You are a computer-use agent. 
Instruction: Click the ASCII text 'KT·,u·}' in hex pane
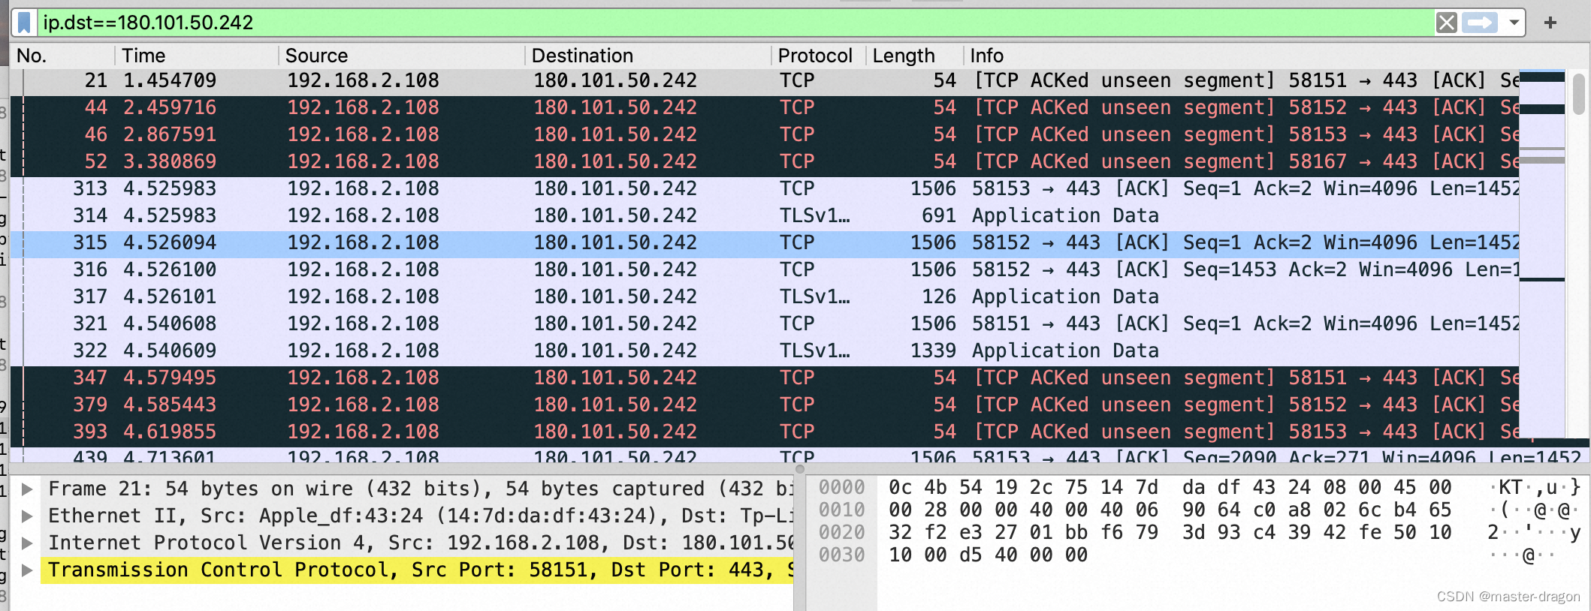point(1535,488)
